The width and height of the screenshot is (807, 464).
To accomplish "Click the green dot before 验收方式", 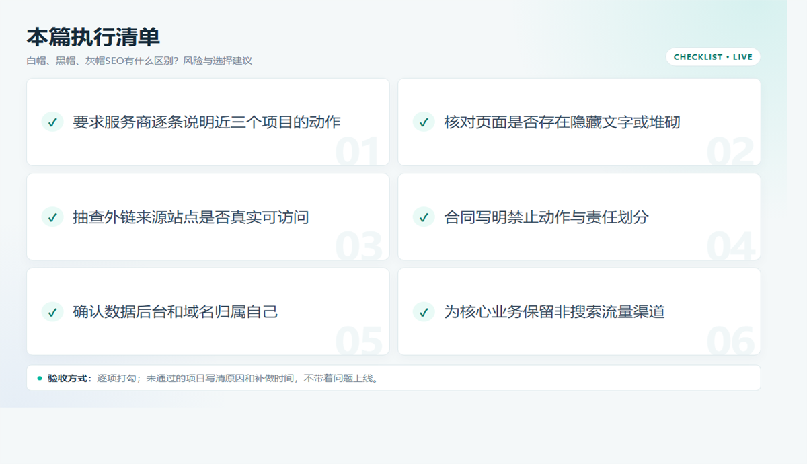I will [x=40, y=378].
